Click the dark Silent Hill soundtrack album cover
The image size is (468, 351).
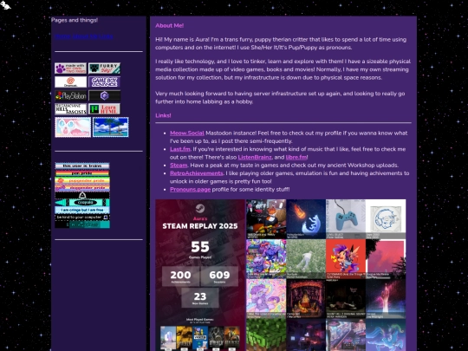[x=346, y=299]
